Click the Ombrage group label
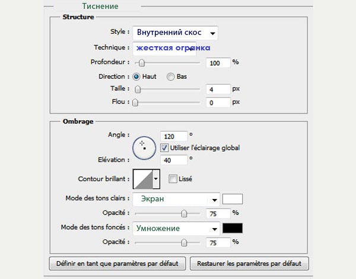 point(78,121)
